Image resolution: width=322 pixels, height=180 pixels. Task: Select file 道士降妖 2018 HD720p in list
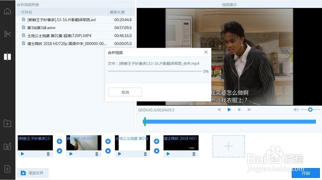75,44
